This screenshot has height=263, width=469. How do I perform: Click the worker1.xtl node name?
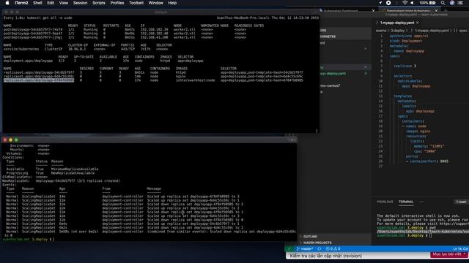[185, 37]
